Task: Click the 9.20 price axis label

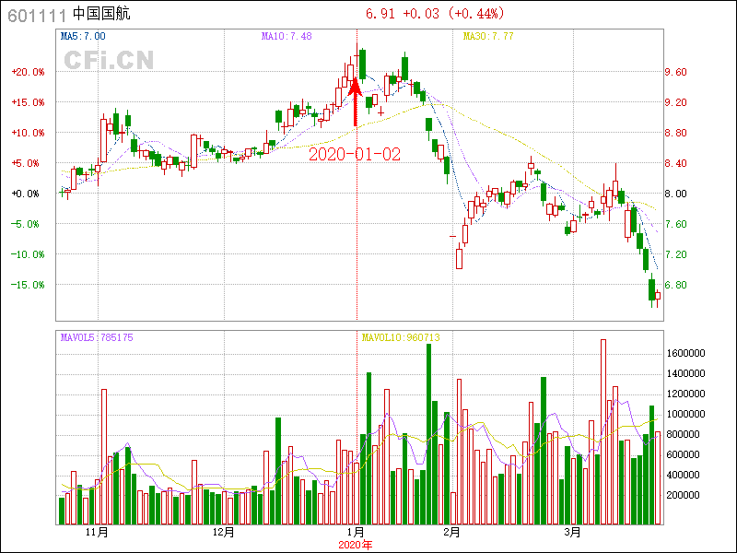Action: pyautogui.click(x=675, y=102)
